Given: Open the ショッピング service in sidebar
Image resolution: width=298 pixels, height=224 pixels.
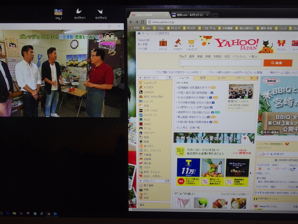Looking at the screenshot, I should 148,83.
